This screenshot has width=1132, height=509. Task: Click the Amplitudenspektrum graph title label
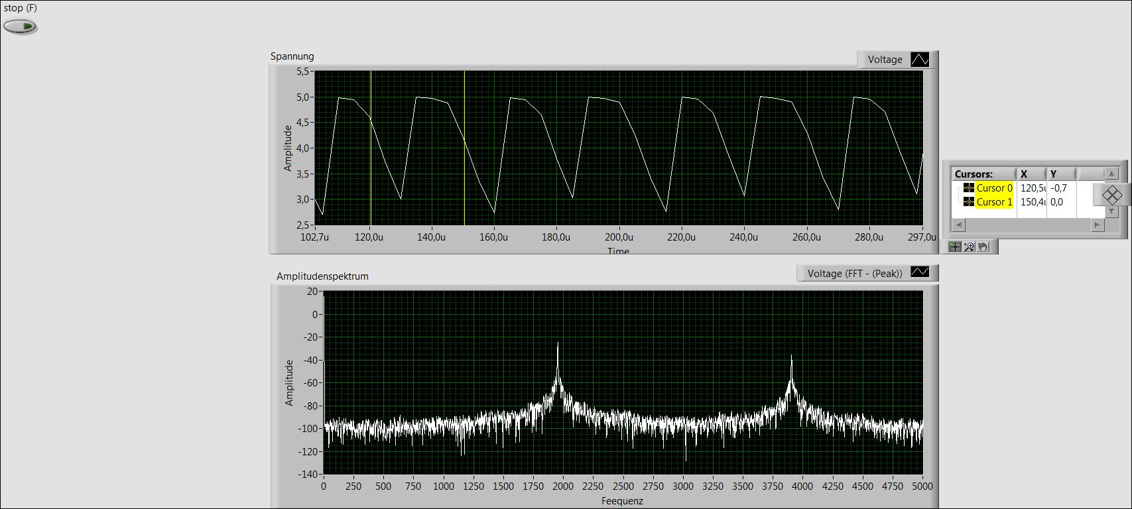[322, 276]
